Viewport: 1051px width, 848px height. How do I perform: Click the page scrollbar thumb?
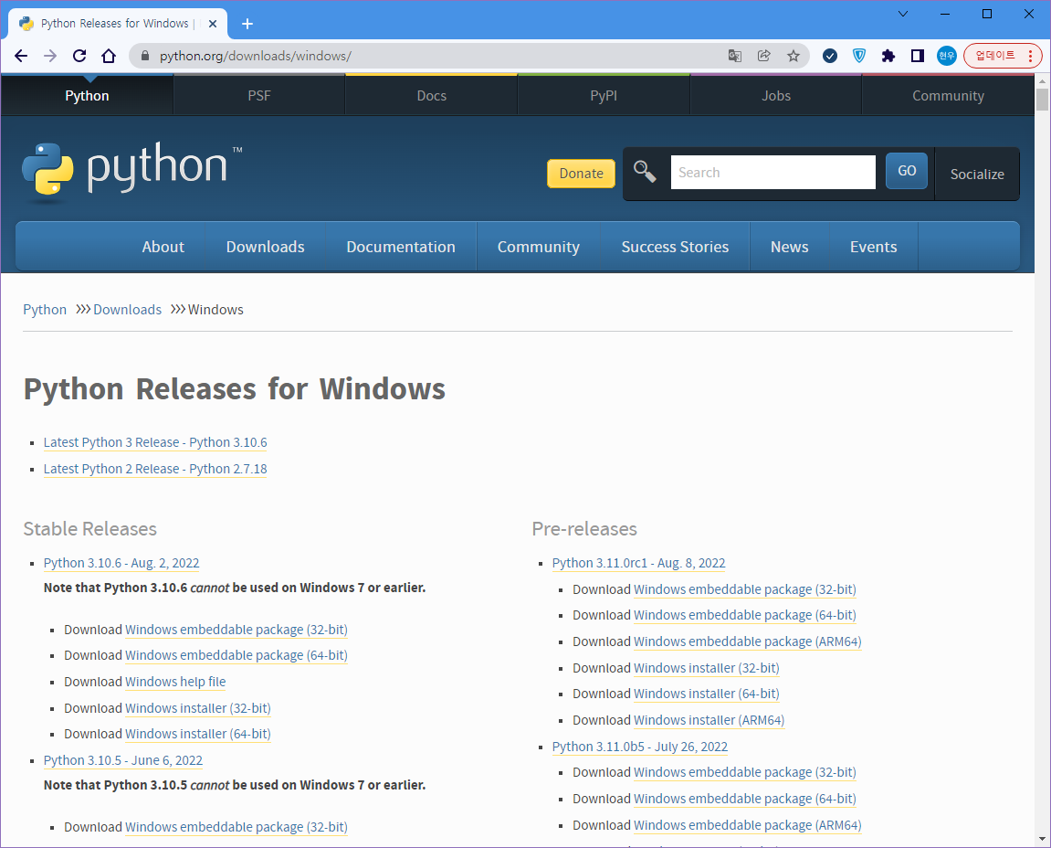coord(1042,100)
